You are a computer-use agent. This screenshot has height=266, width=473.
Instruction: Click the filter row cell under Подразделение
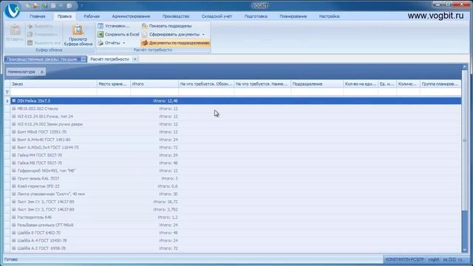coord(317,92)
